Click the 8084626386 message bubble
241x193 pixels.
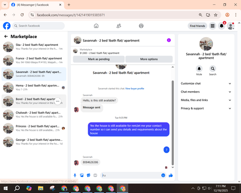pos(91,162)
